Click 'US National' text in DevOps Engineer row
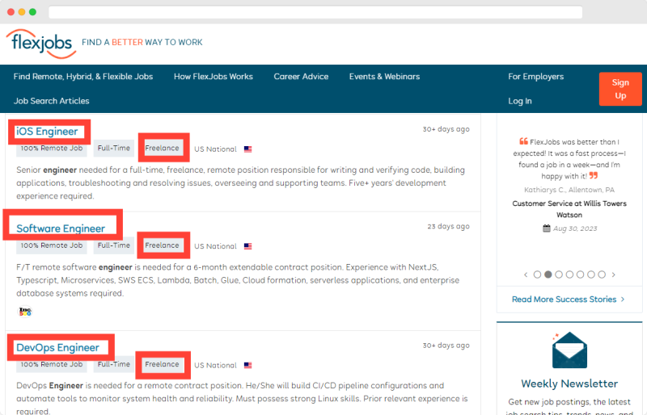This screenshot has height=415, width=647. tap(215, 365)
